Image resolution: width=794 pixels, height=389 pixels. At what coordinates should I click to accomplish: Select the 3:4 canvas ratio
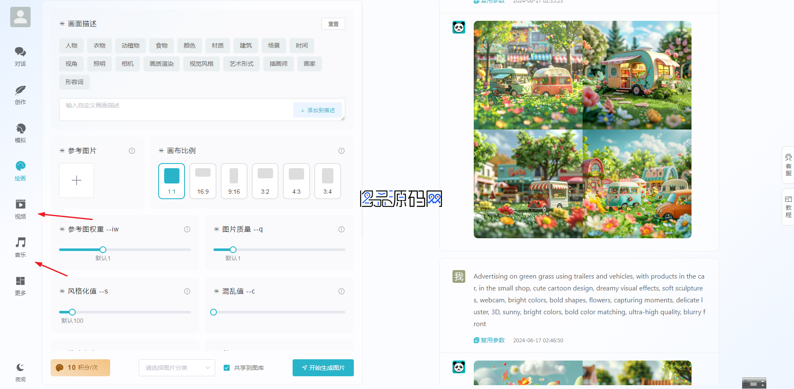tap(327, 181)
